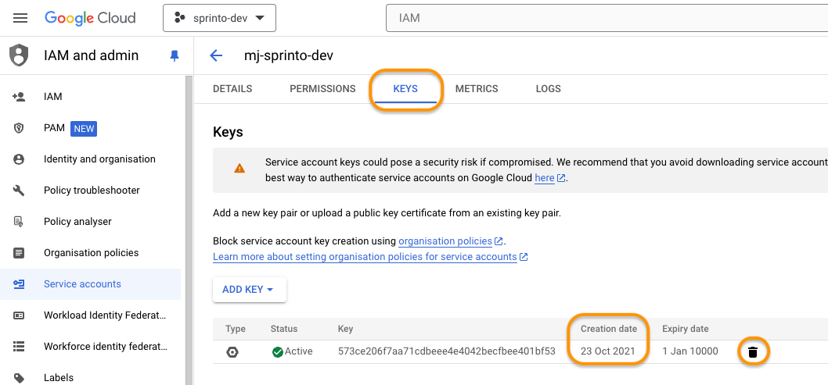Click the Workload Identity Federation card icon
Image resolution: width=828 pixels, height=385 pixels.
point(19,315)
